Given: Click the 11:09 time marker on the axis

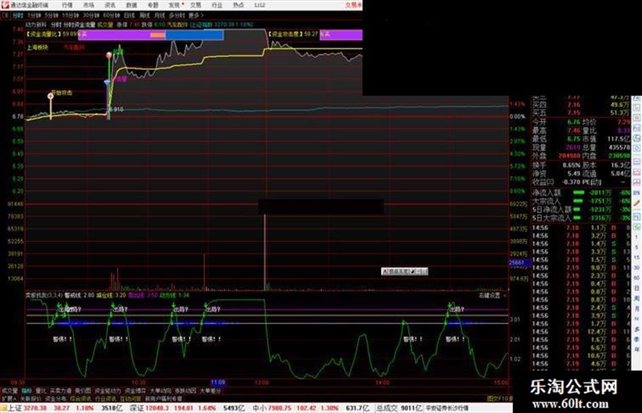Looking at the screenshot, I should point(218,382).
